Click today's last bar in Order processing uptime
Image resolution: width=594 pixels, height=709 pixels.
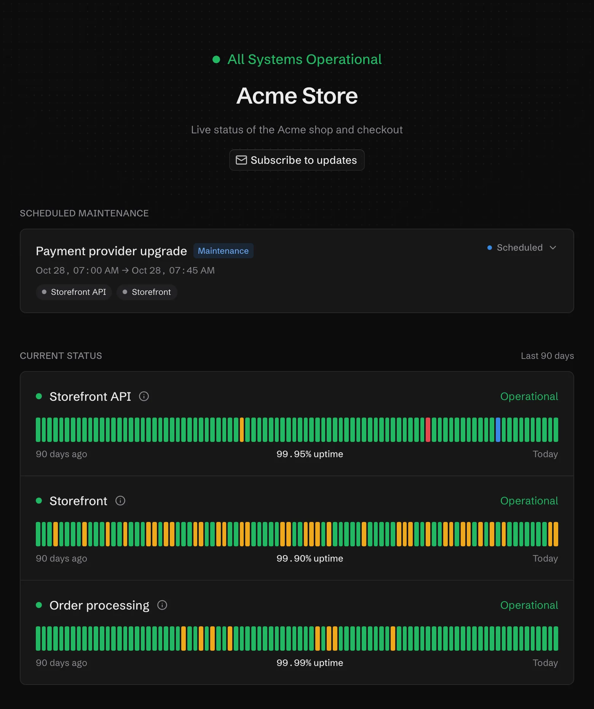pyautogui.click(x=556, y=639)
